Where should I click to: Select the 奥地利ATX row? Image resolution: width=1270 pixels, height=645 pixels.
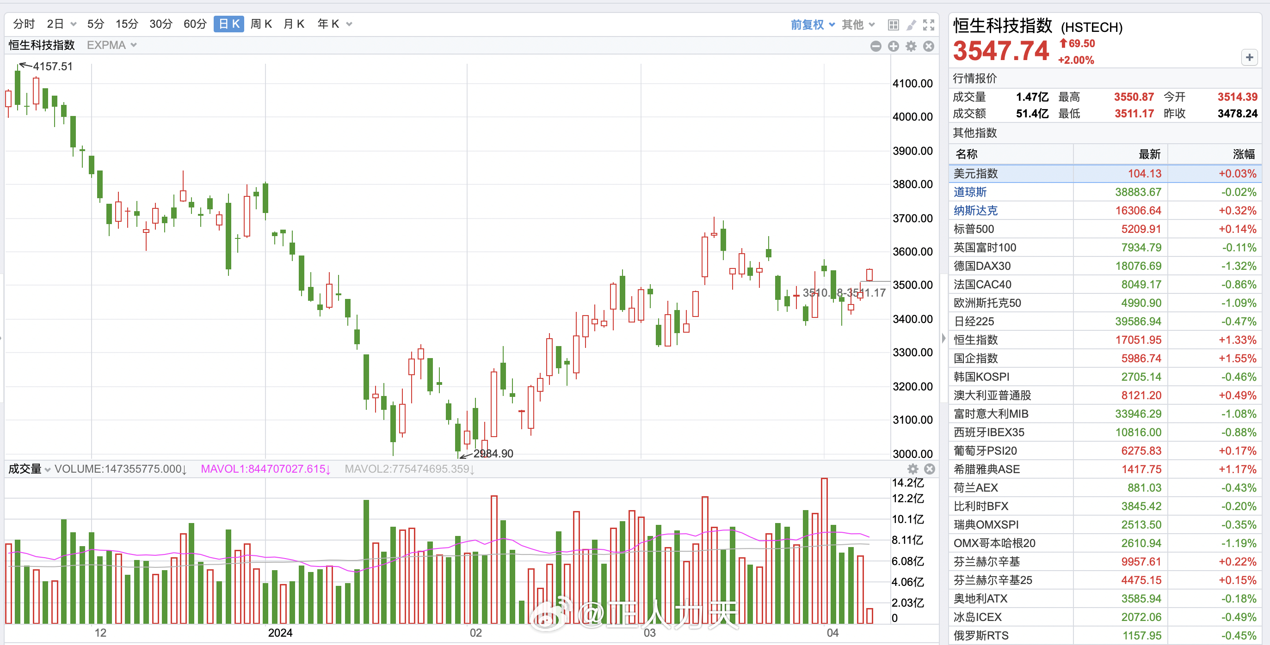pos(1105,599)
